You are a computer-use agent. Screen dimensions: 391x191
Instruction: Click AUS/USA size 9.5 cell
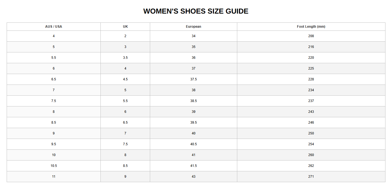(x=54, y=144)
